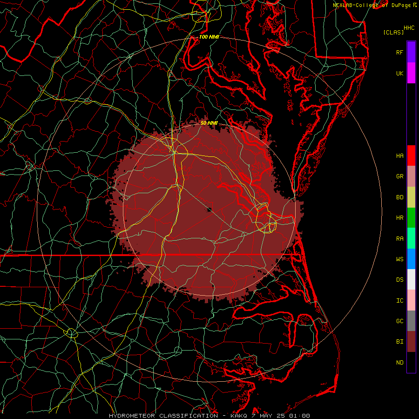This screenshot has width=419, height=419.
Task: Click the 'HYDROMETEOR CLASSIFICATION' title text
Action: [x=163, y=416]
